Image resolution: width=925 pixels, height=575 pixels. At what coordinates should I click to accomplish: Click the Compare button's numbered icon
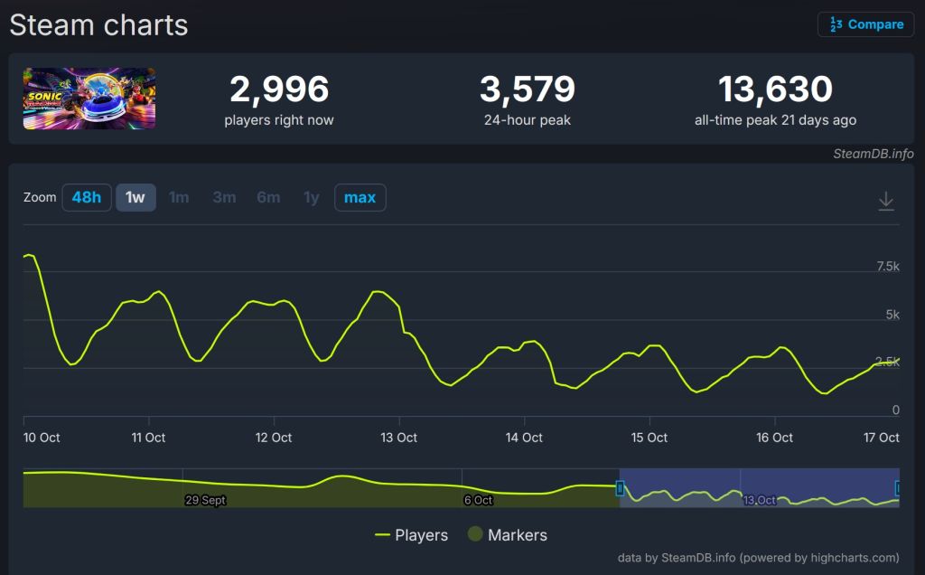(836, 24)
